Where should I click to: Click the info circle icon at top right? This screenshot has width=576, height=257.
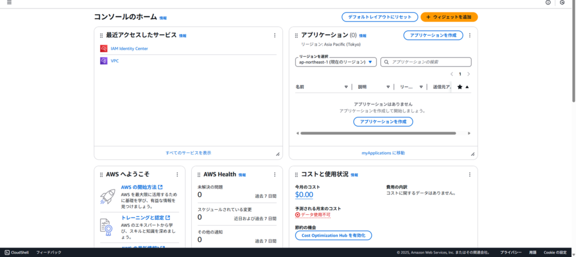(x=548, y=2)
